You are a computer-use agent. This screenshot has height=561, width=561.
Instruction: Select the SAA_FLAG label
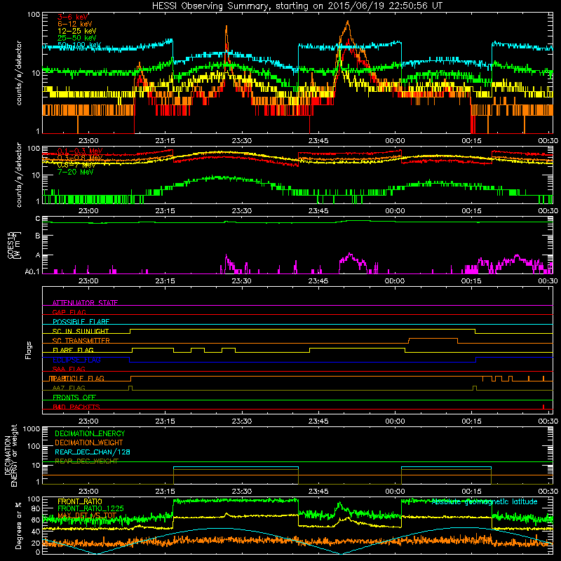click(x=69, y=369)
